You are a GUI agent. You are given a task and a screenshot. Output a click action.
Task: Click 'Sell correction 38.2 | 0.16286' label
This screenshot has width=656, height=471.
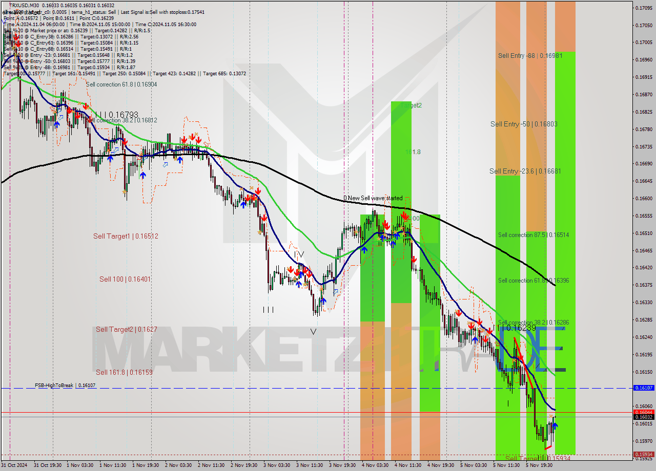click(534, 323)
